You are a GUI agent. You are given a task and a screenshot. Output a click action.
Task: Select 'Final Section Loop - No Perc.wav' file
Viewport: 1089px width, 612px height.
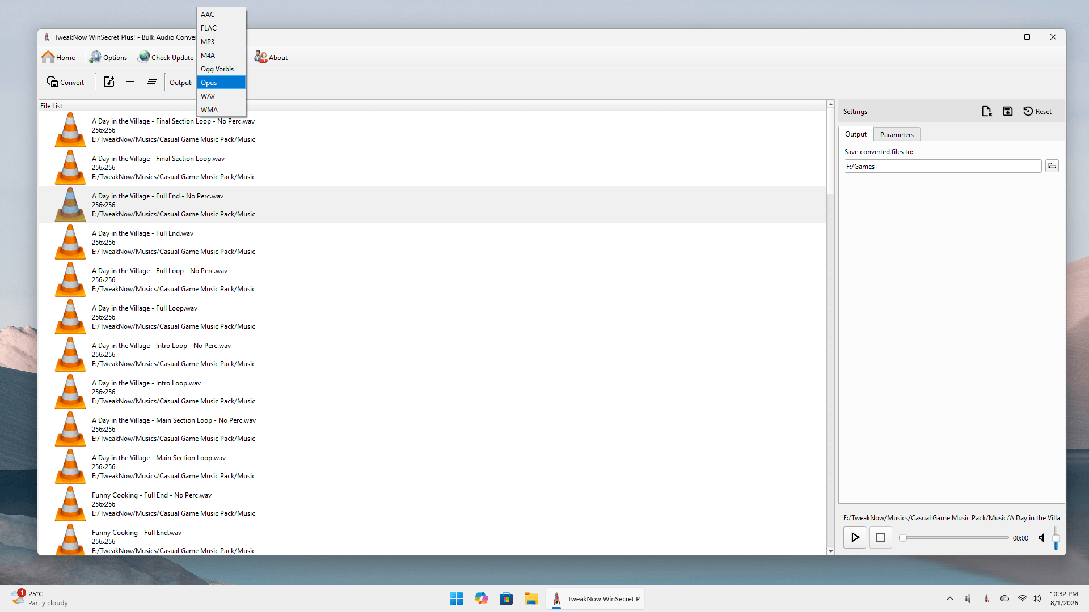tap(432, 130)
